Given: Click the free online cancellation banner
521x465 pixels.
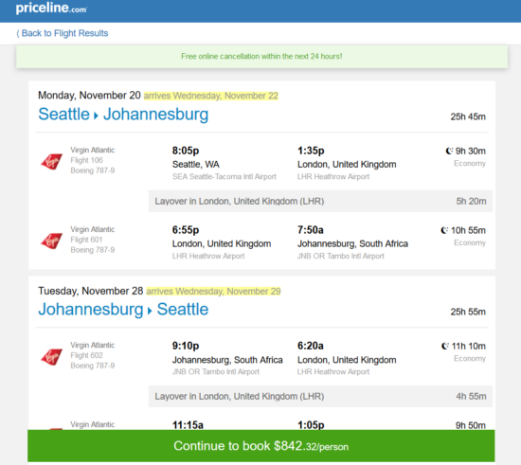Looking at the screenshot, I should [x=261, y=57].
